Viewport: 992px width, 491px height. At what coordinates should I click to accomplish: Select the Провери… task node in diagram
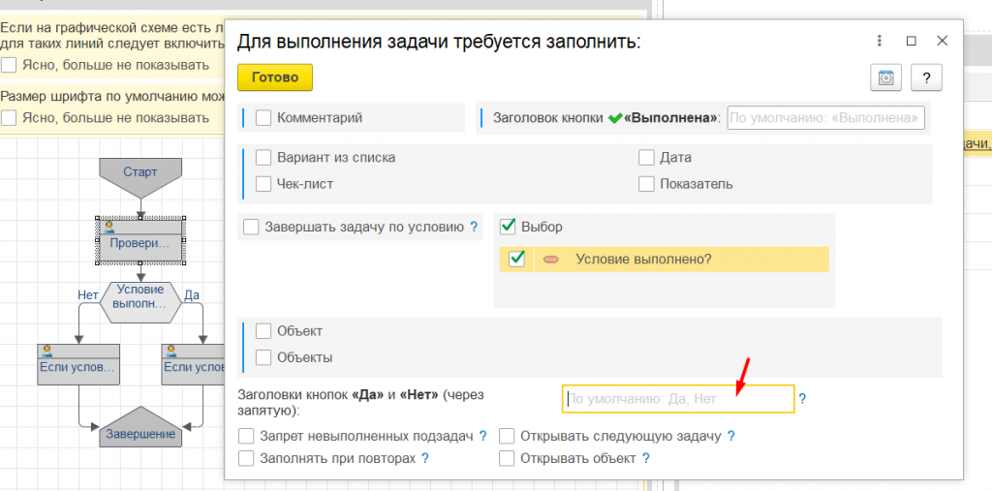pos(140,240)
